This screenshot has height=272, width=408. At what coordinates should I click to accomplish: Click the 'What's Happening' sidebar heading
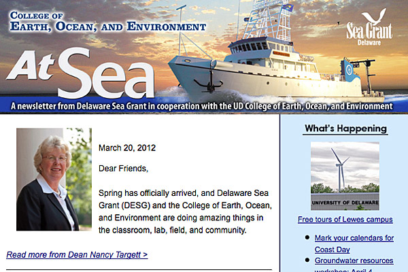pyautogui.click(x=345, y=129)
